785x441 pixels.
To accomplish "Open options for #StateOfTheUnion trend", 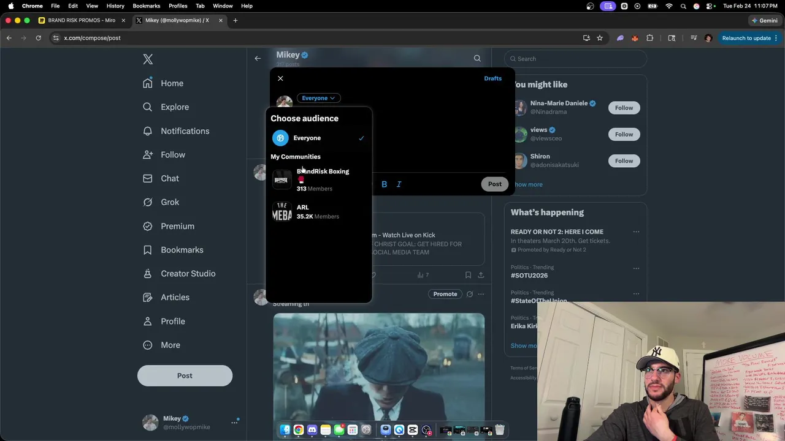I will (636, 293).
